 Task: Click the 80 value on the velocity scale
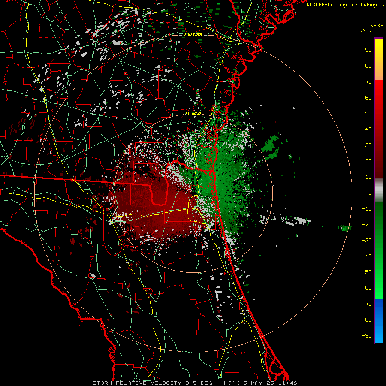click(368, 66)
